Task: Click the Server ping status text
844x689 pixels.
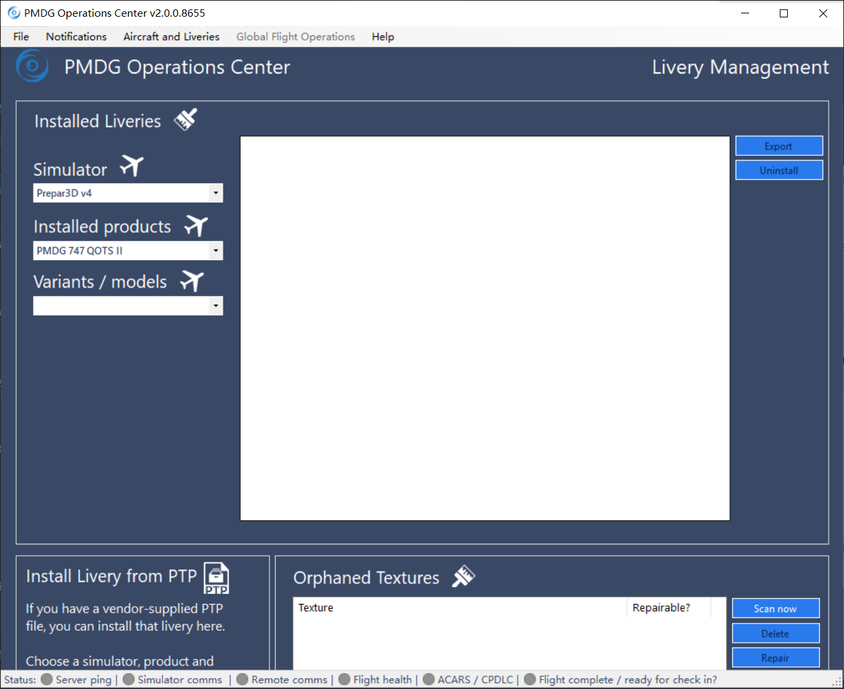Action: point(84,680)
